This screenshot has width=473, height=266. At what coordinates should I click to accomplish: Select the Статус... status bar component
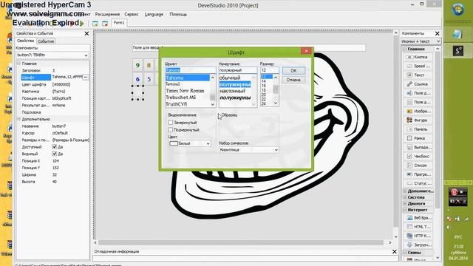[418, 183]
